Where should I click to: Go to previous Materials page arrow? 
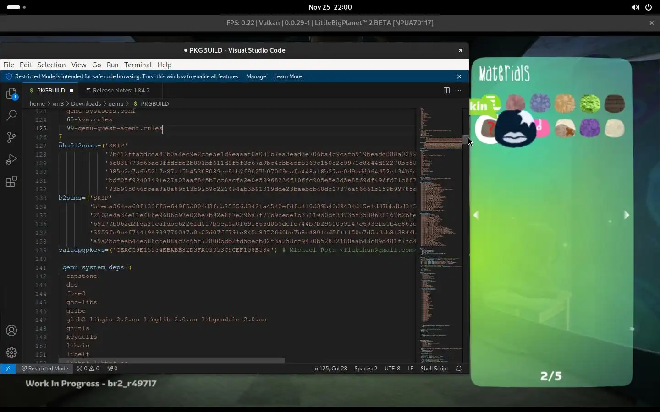click(x=476, y=215)
